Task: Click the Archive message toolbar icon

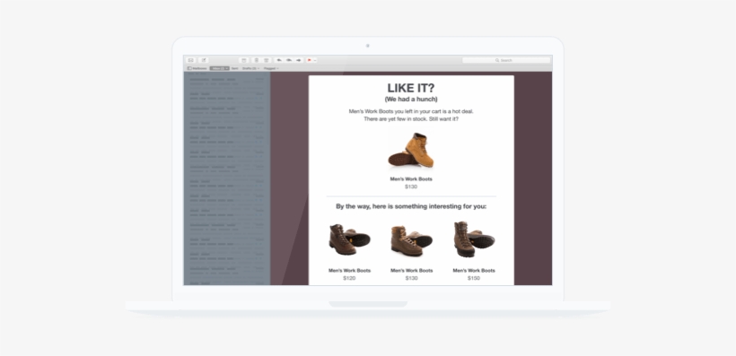Action: 243,60
